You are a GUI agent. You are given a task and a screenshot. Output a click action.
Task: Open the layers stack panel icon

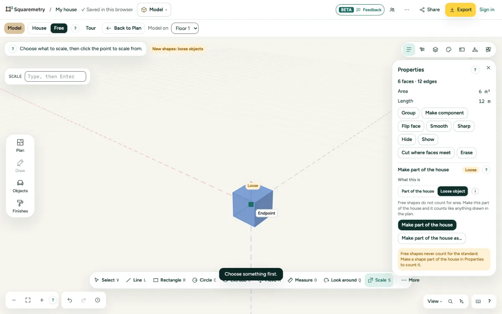(435, 49)
